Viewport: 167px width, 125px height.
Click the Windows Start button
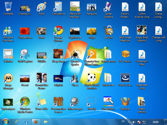pyautogui.click(x=5, y=122)
